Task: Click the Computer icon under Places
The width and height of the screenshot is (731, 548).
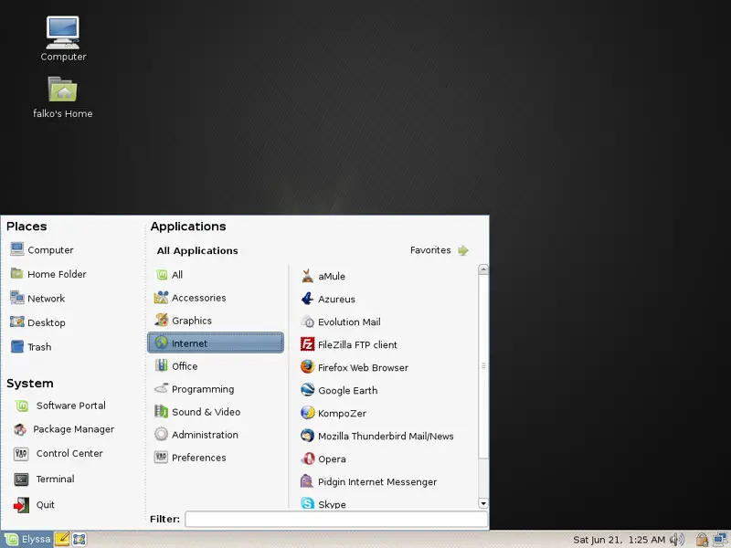Action: (x=17, y=249)
